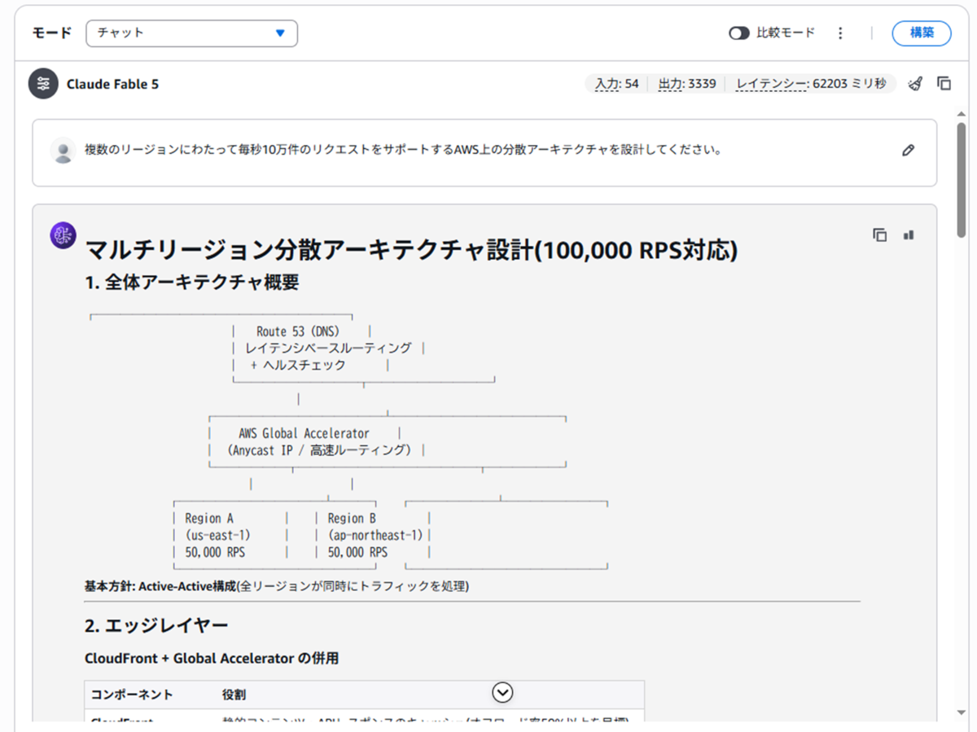Click the (us-east-1) diagram text

tap(218, 535)
